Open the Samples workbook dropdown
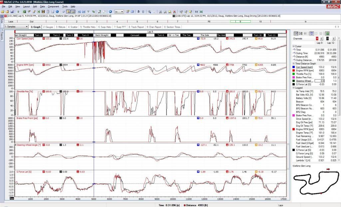 [17, 27]
